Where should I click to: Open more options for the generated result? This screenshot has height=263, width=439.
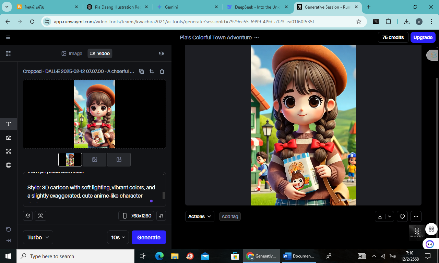[416, 216]
